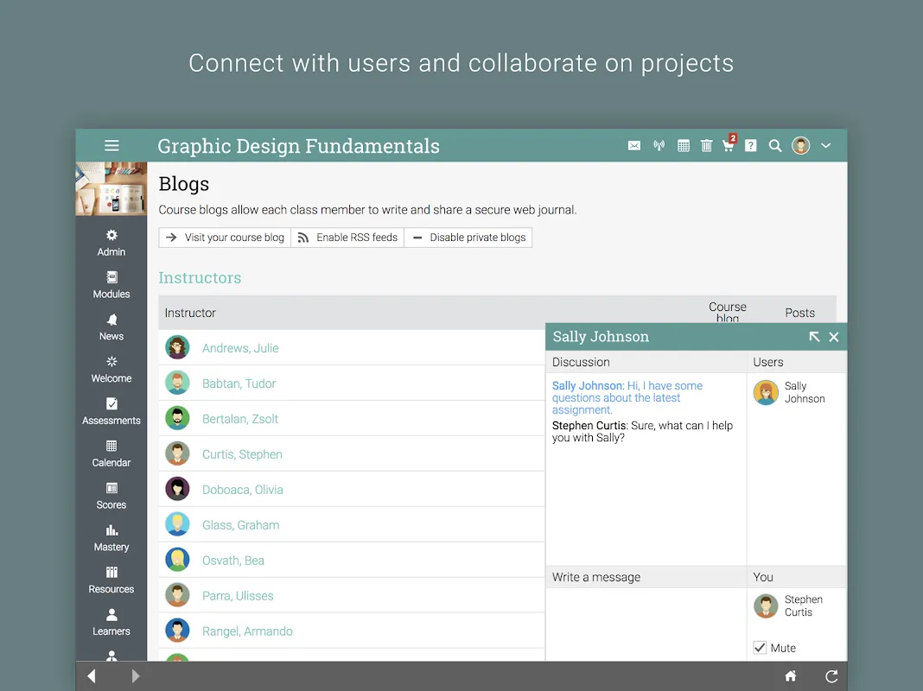
Task: Open the hamburger menu icon
Action: point(111,146)
